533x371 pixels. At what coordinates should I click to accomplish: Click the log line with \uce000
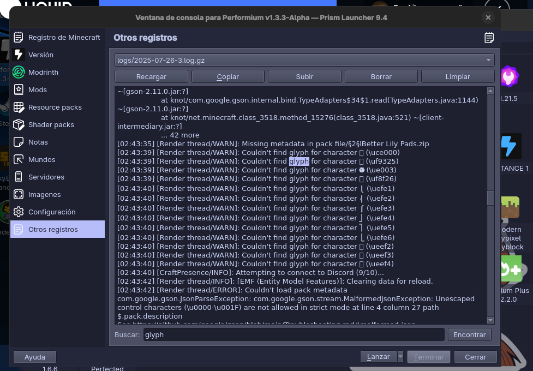(259, 152)
